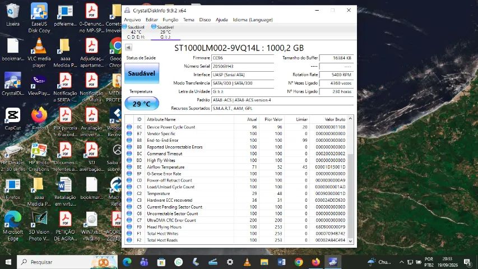This screenshot has height=269, width=478.
Task: Open File Explorer from the taskbar
Action: [x=264, y=262]
